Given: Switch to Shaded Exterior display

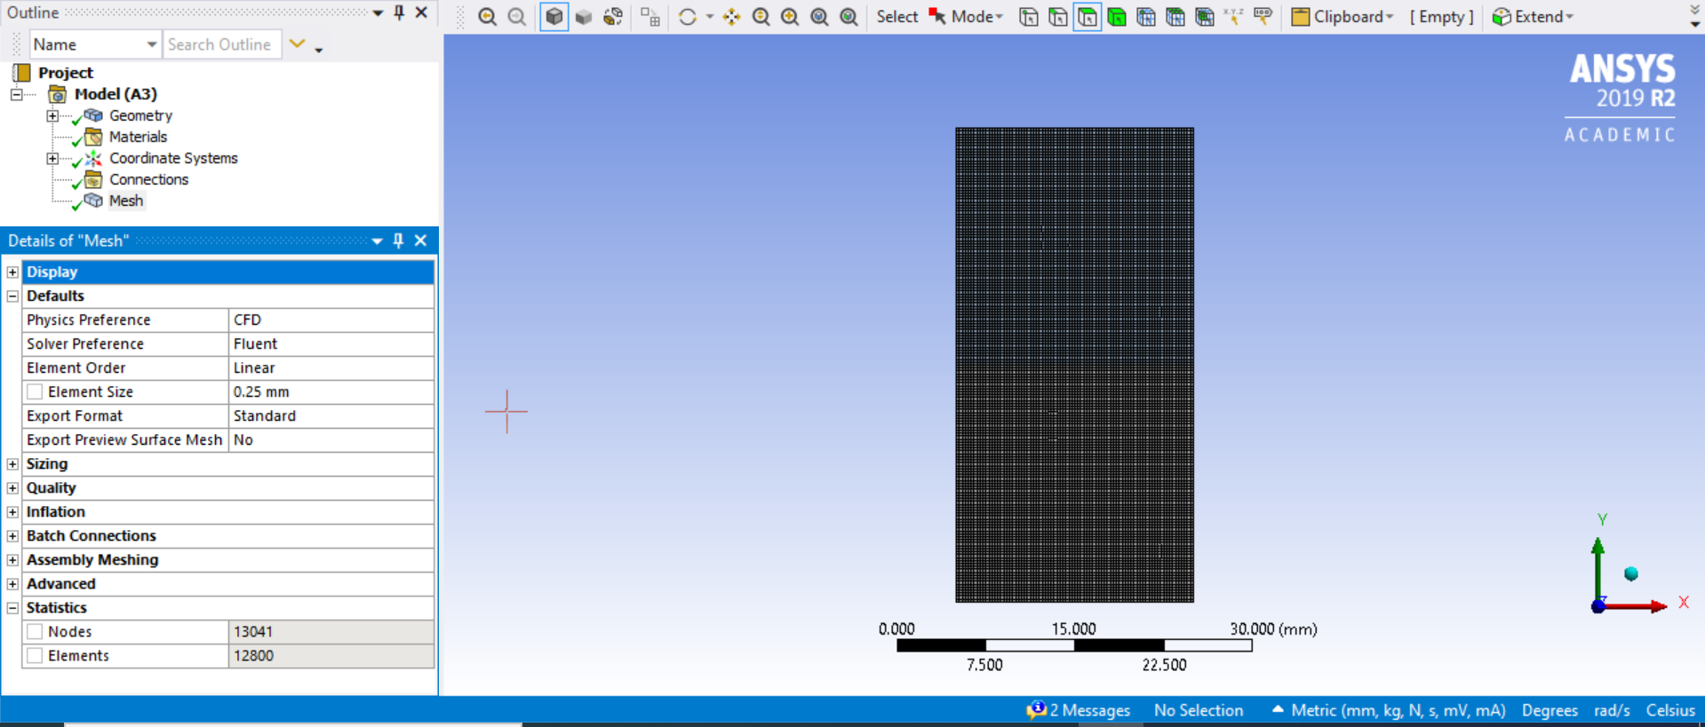Looking at the screenshot, I should point(584,17).
